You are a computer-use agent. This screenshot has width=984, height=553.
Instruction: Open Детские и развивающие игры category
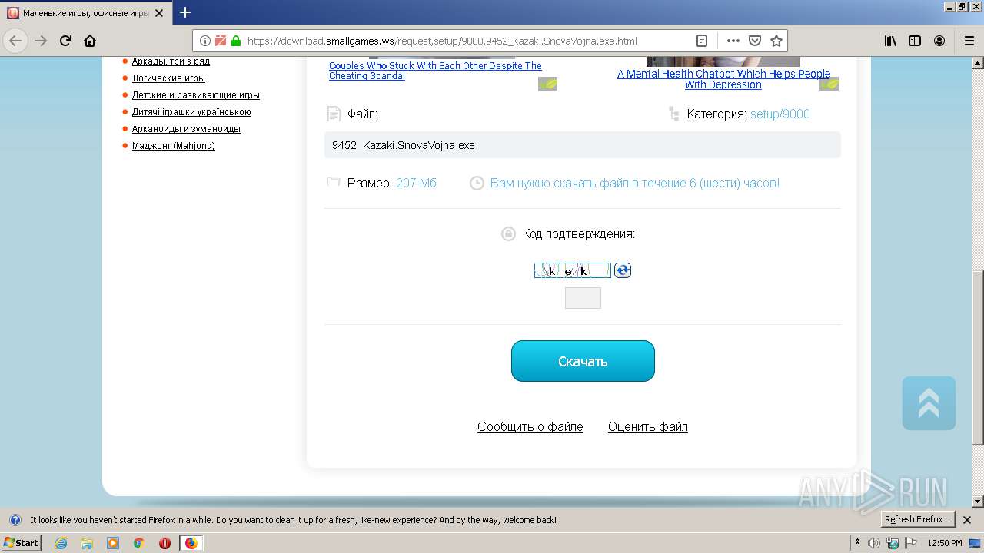(x=196, y=95)
